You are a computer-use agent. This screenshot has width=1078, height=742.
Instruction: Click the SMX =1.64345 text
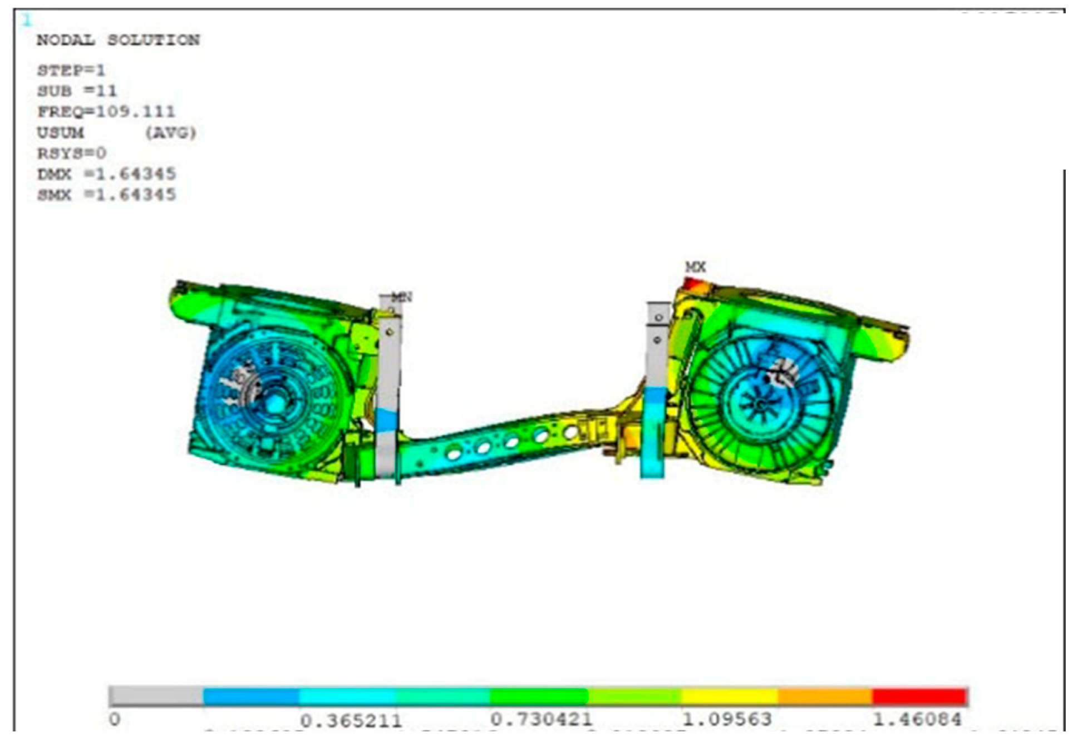106,195
